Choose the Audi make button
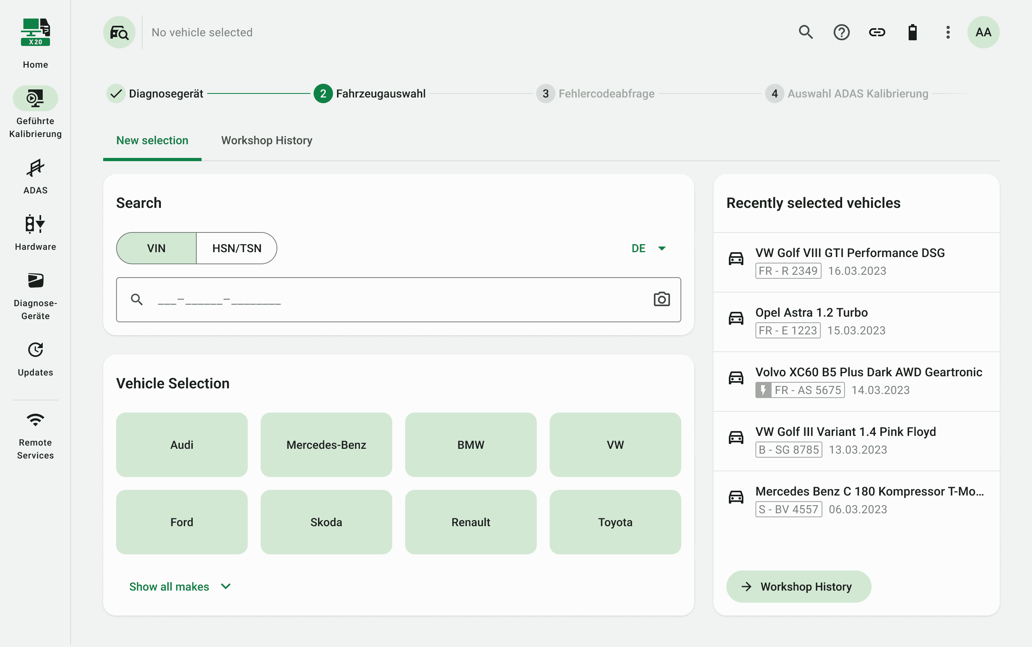The width and height of the screenshot is (1032, 647). pyautogui.click(x=182, y=445)
